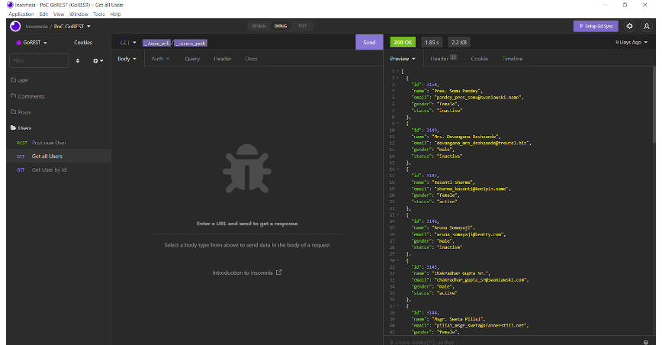
Task: Click the name "Chakradhar Gupta Sr."
Action: pos(461,273)
